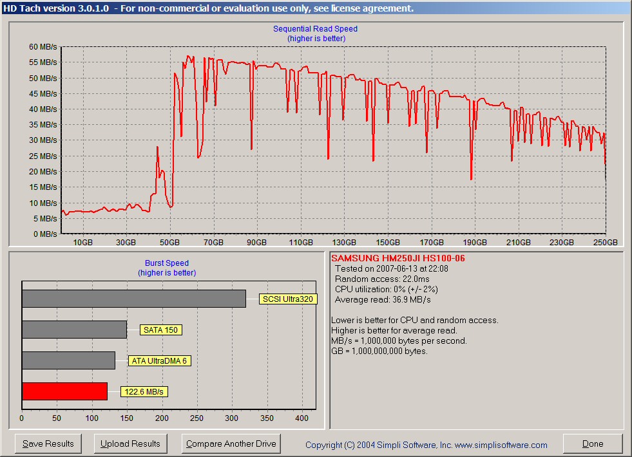Click the 122.6 MB/s burst result label
This screenshot has width=632, height=457.
point(144,391)
